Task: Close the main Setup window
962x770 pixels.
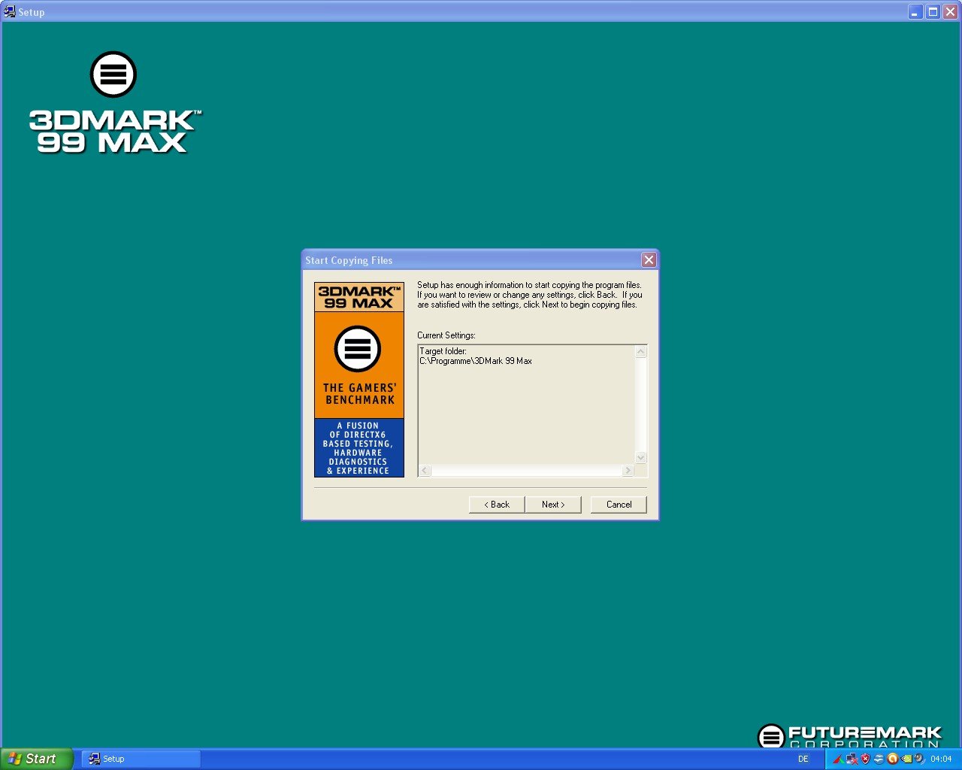Action: pyautogui.click(x=950, y=11)
